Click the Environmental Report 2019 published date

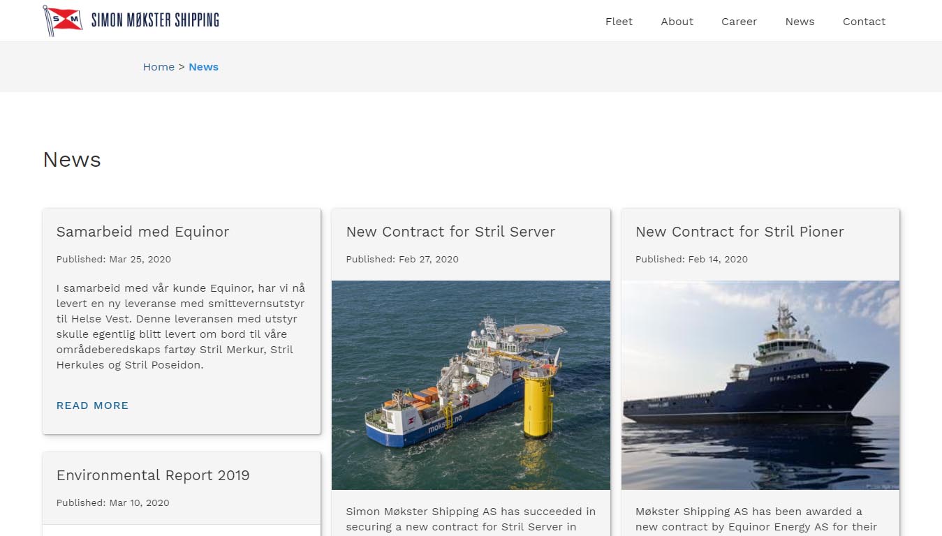110,502
